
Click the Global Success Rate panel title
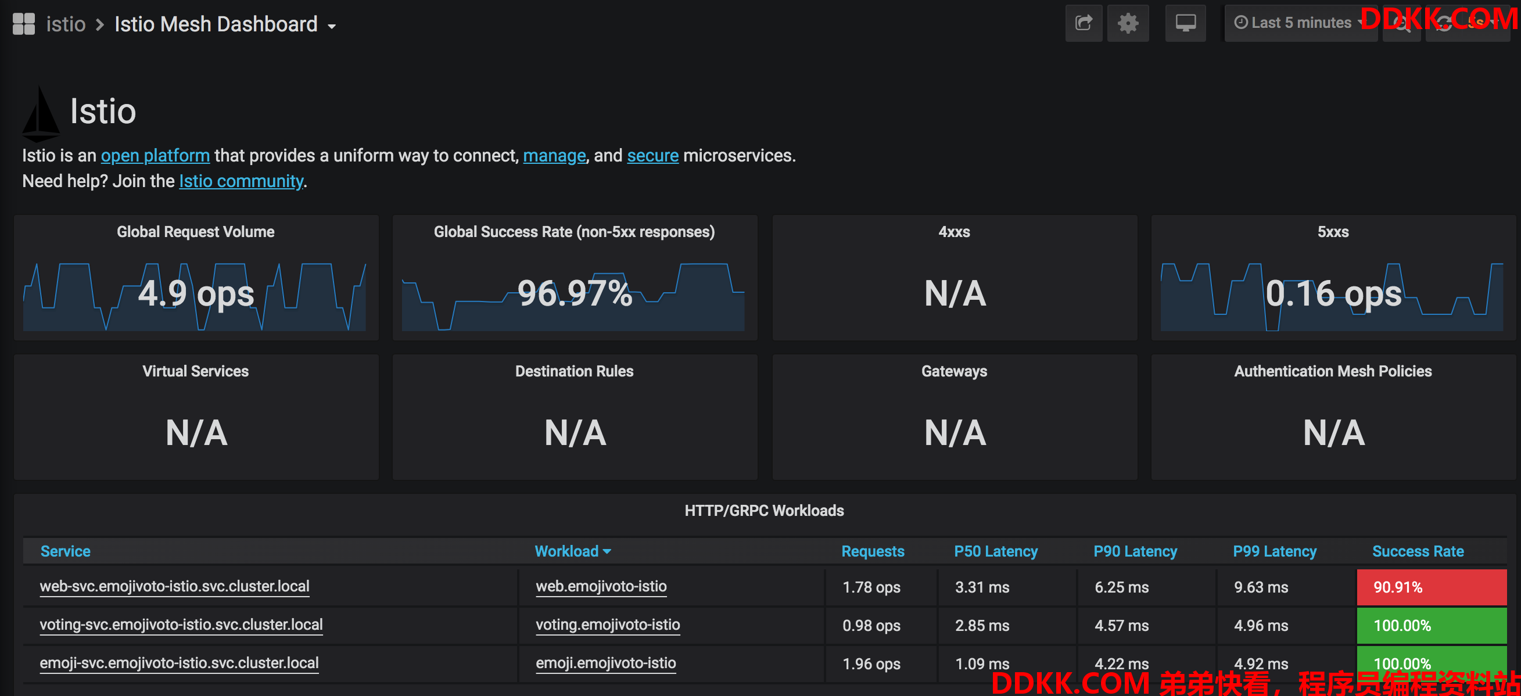574,232
